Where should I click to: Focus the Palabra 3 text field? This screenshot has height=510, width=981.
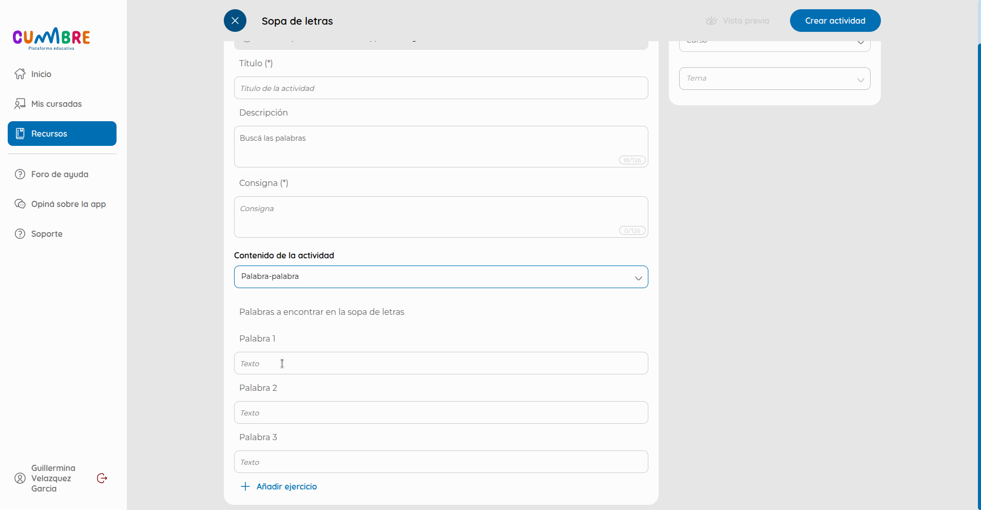(x=441, y=462)
